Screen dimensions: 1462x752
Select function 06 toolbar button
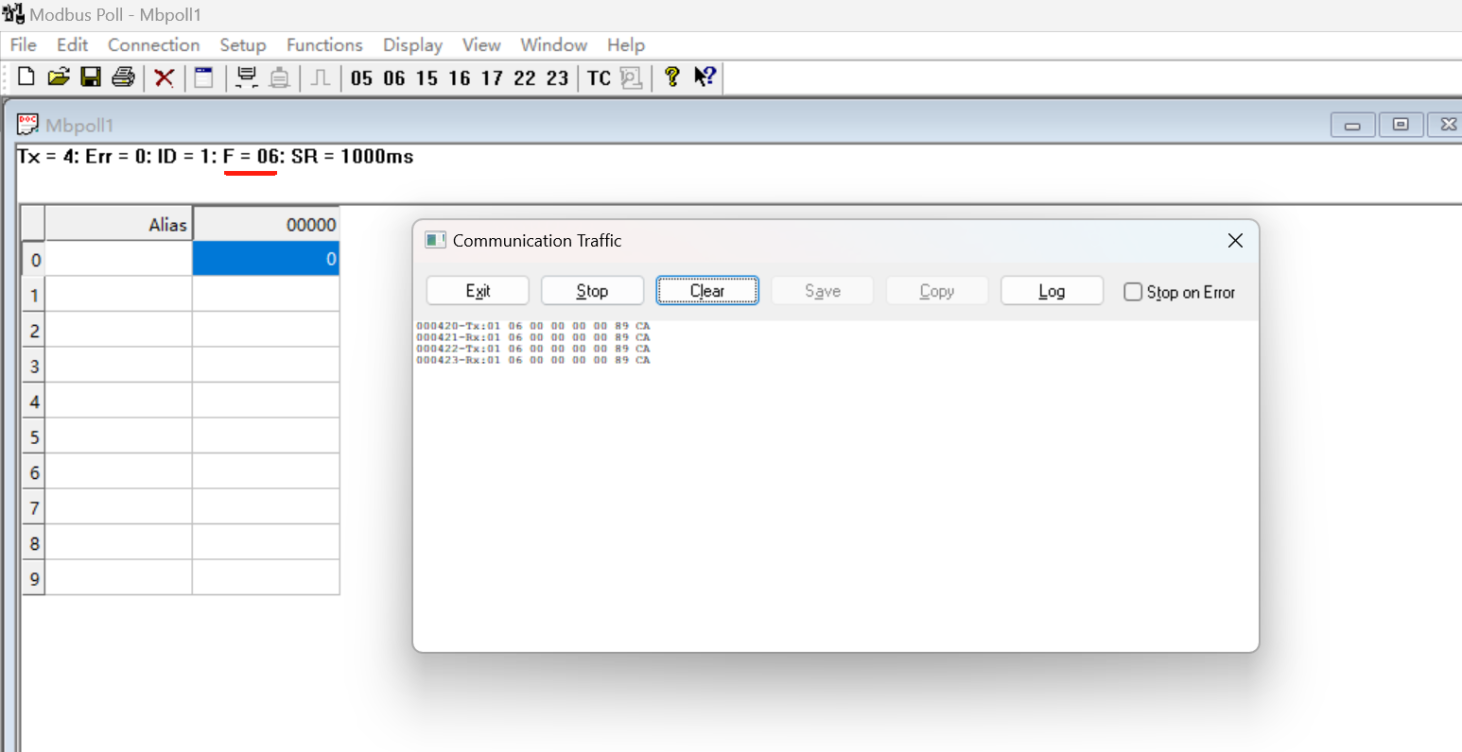[394, 78]
